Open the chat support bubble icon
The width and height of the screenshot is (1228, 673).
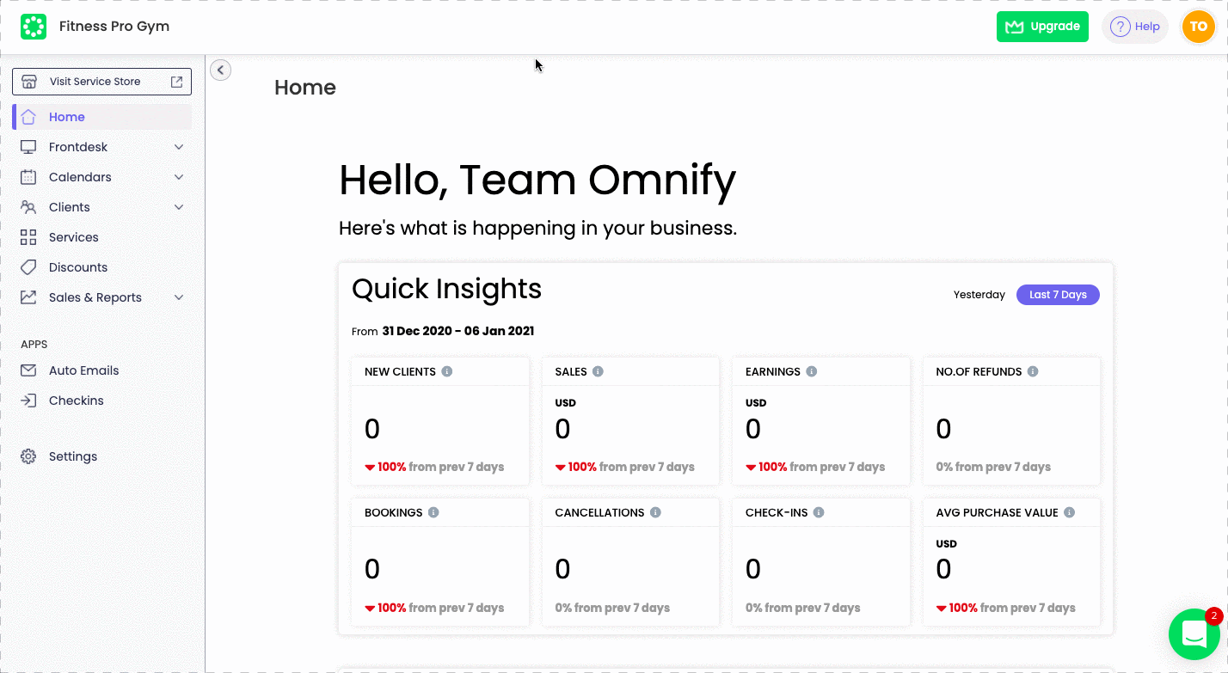(1194, 634)
